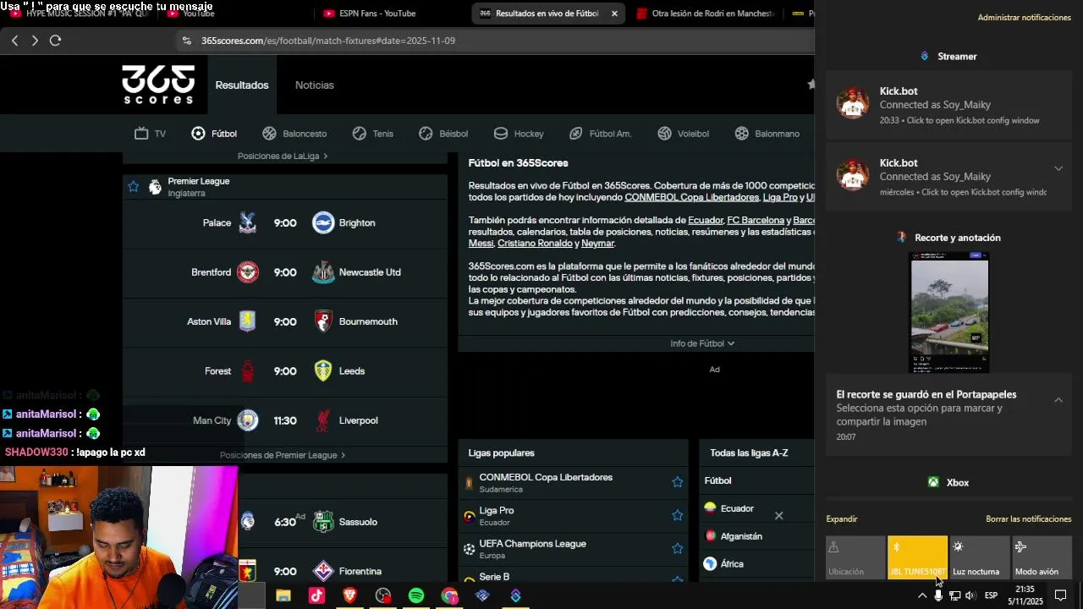Click the Man City team crest
This screenshot has height=609, width=1083.
[x=247, y=420]
